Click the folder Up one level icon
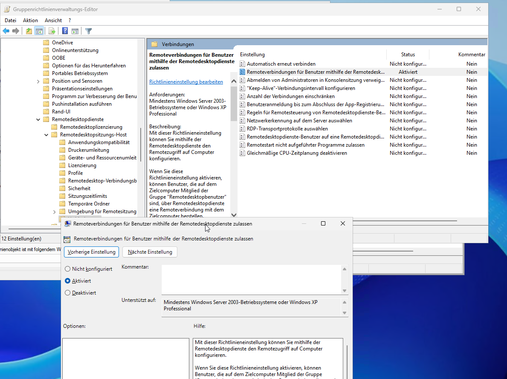The height and width of the screenshot is (379, 507). [29, 31]
